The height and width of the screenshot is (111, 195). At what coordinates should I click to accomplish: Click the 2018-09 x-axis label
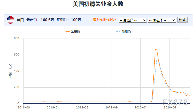24,107
